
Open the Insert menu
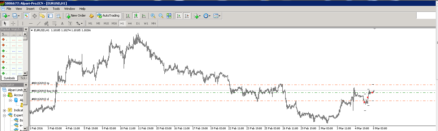[30, 9]
